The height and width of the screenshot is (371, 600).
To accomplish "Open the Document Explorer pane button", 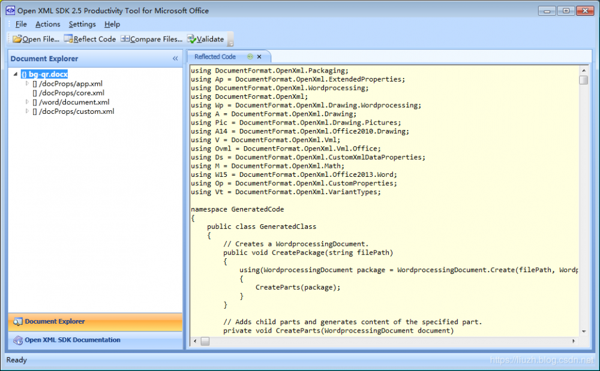I will 95,322.
